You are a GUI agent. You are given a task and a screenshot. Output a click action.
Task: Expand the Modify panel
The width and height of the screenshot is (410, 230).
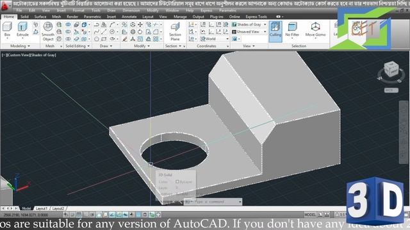[142, 46]
